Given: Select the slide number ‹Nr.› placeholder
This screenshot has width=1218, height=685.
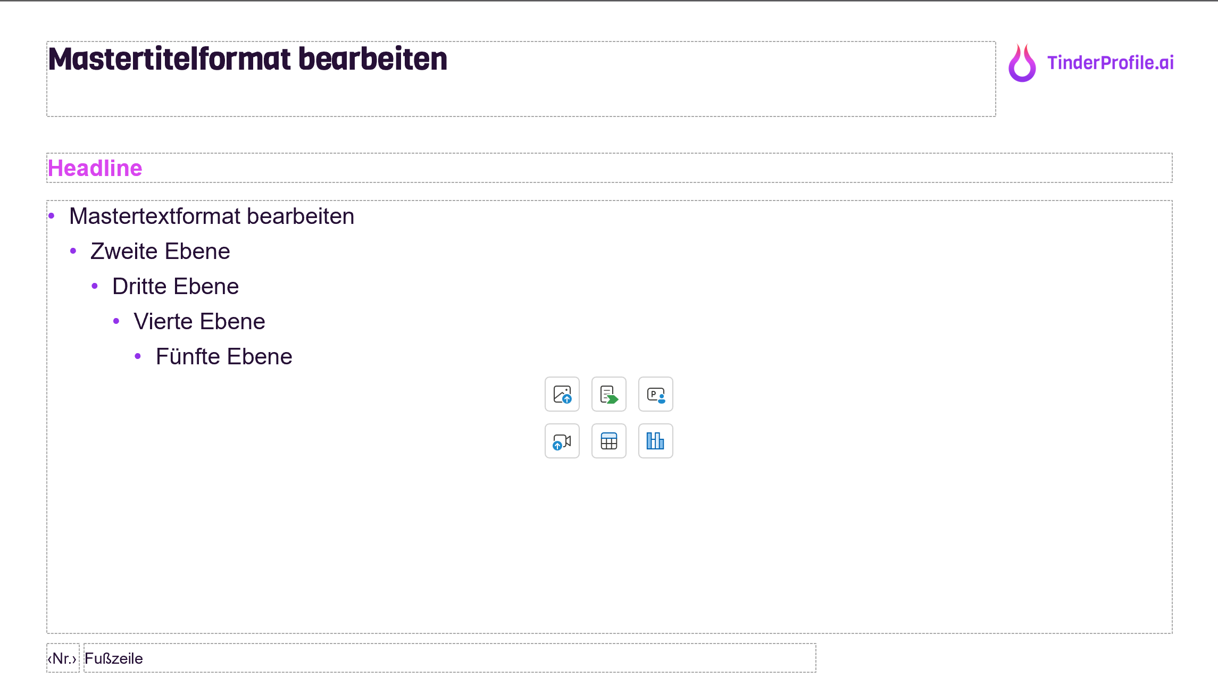Looking at the screenshot, I should tap(62, 658).
